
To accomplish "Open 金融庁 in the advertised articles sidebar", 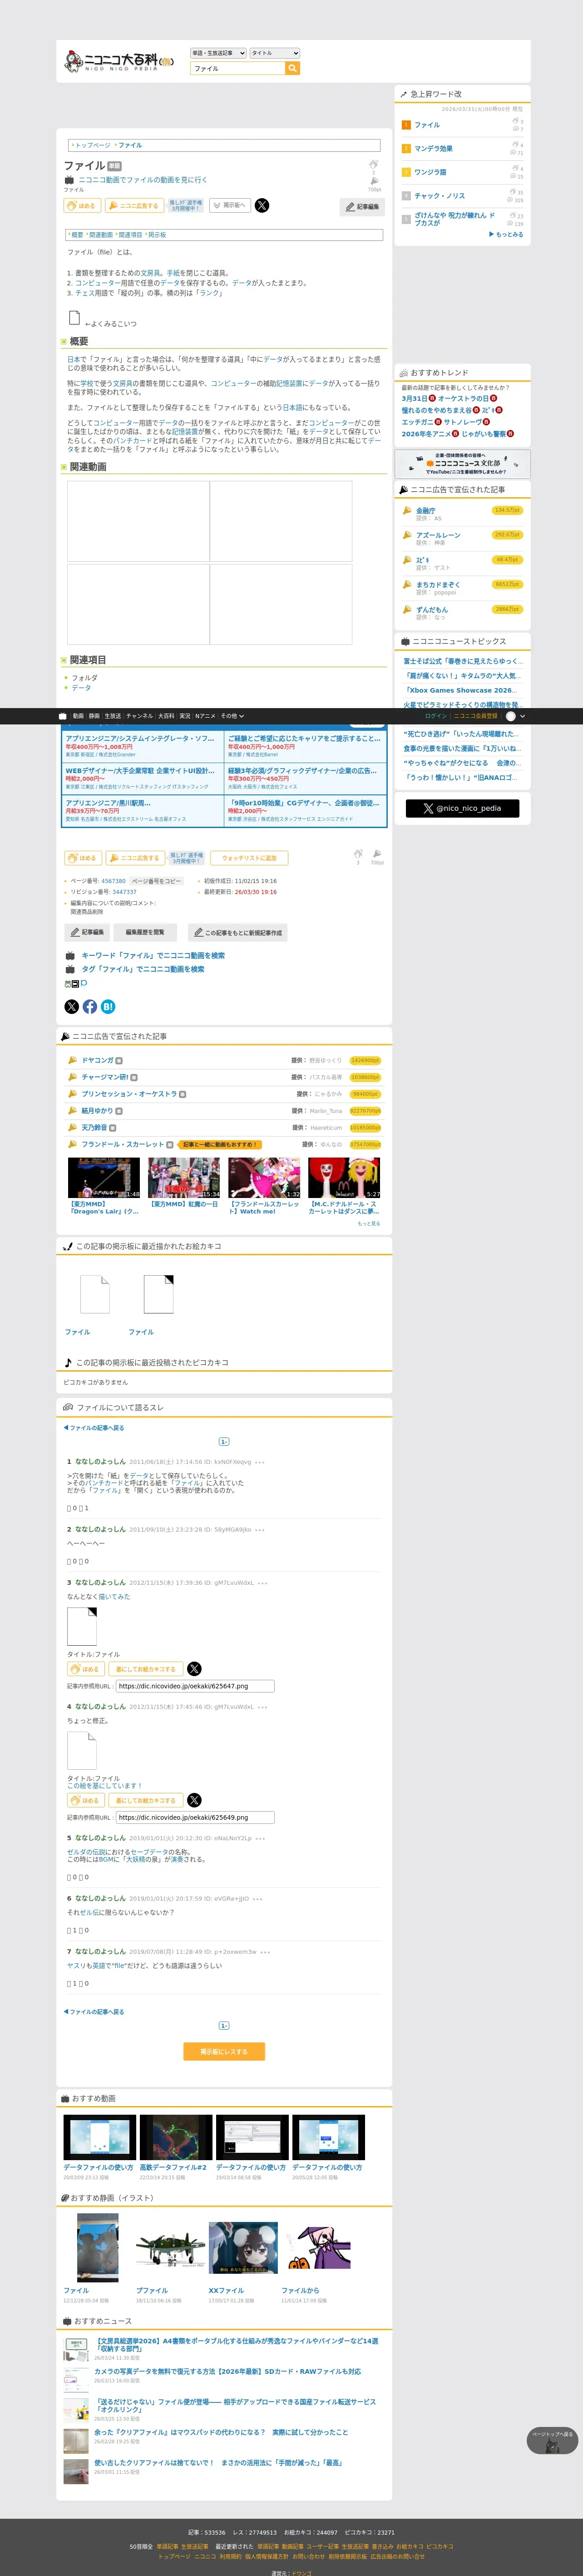I will pyautogui.click(x=425, y=510).
